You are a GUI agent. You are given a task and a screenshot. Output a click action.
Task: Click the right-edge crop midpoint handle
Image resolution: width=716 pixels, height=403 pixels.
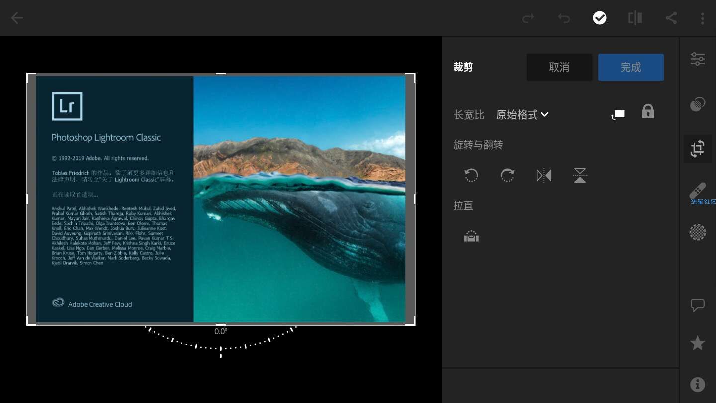tap(414, 199)
